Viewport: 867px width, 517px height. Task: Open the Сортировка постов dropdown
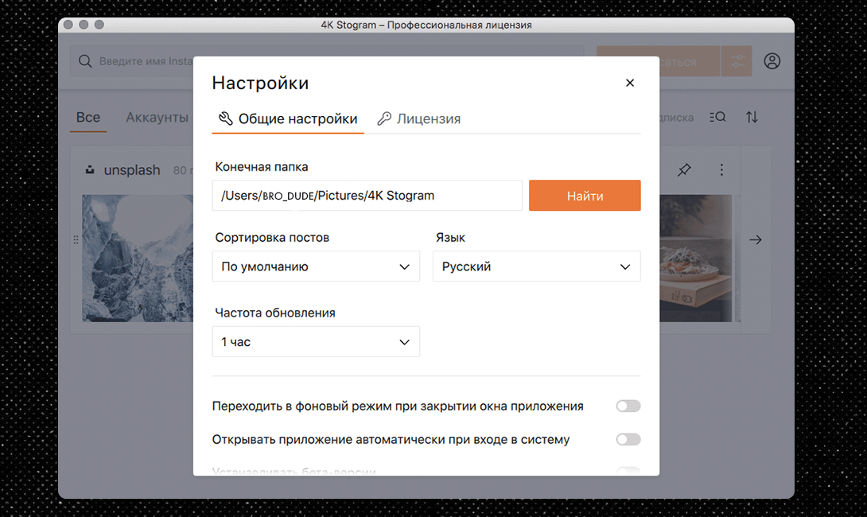[316, 266]
